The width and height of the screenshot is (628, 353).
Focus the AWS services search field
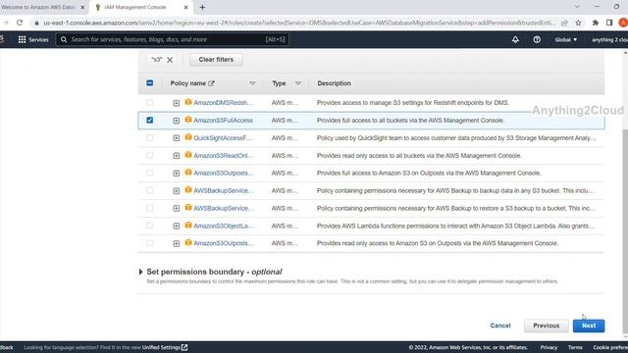173,39
